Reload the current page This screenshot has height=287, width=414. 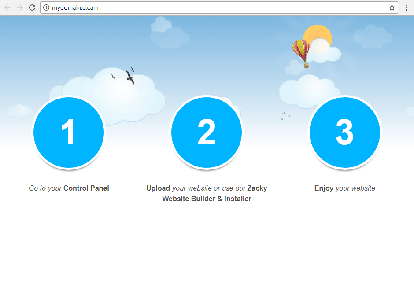(32, 7)
